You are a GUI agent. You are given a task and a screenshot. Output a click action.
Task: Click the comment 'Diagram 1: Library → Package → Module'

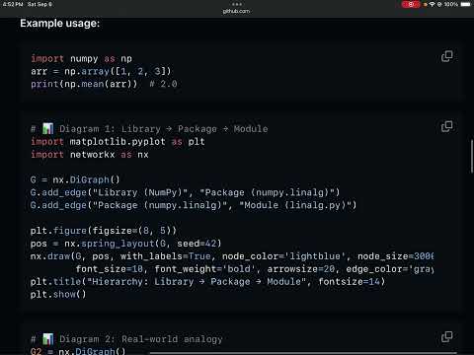(x=149, y=129)
